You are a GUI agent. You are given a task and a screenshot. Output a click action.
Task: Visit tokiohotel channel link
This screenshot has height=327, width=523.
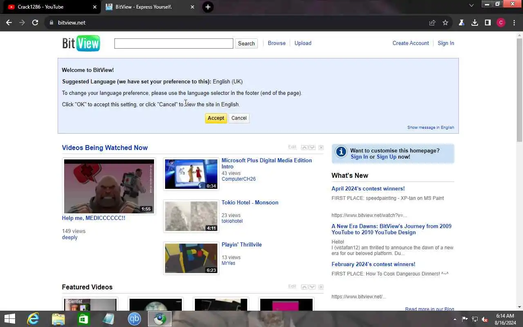point(232,221)
